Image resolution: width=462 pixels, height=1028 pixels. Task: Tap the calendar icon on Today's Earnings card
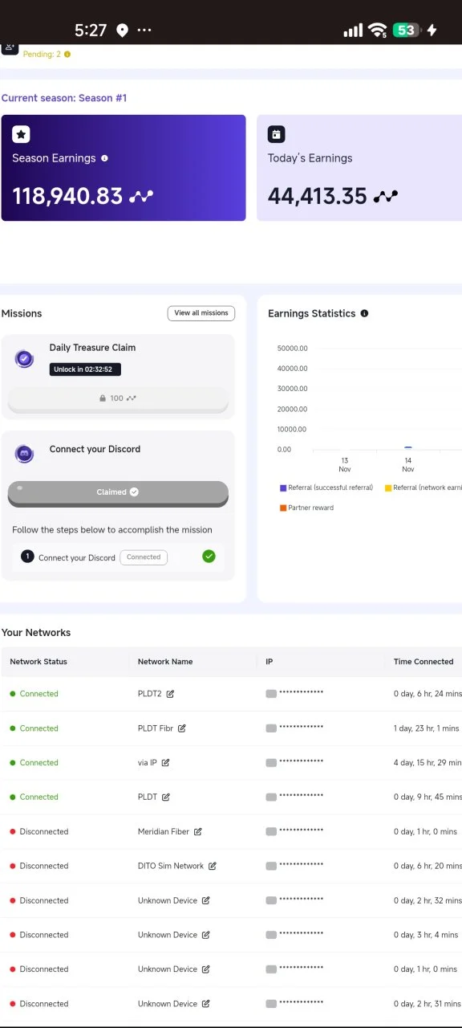coord(276,134)
